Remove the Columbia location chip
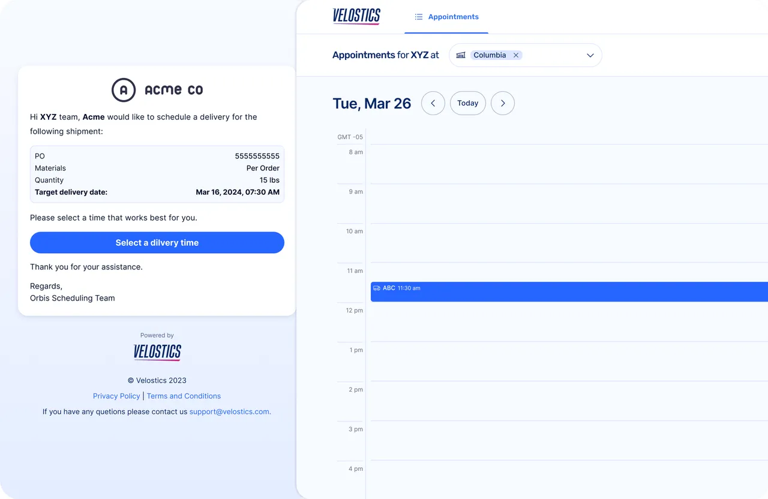The height and width of the screenshot is (499, 768). (516, 55)
